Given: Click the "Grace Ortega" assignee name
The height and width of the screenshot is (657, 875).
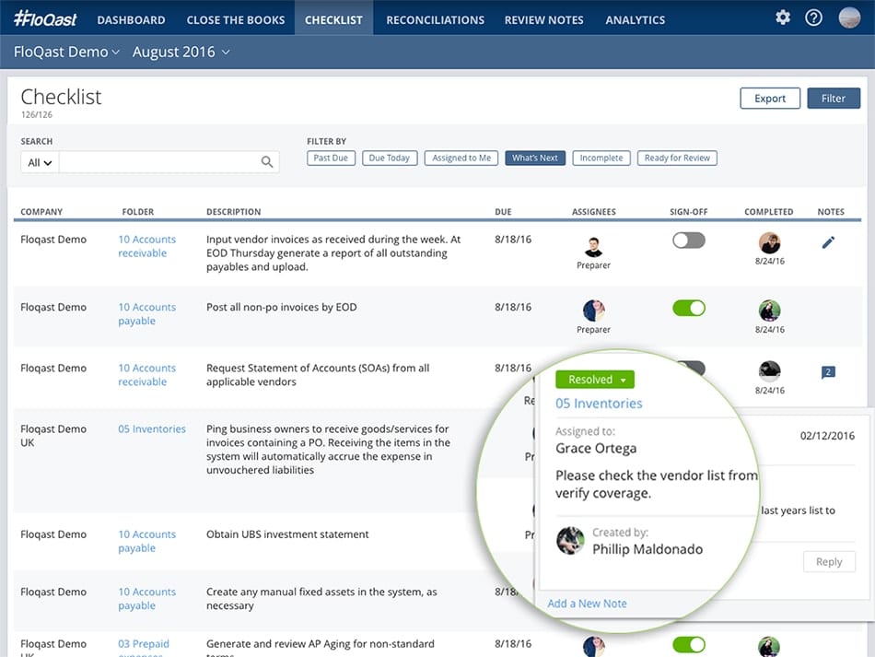Looking at the screenshot, I should [596, 448].
